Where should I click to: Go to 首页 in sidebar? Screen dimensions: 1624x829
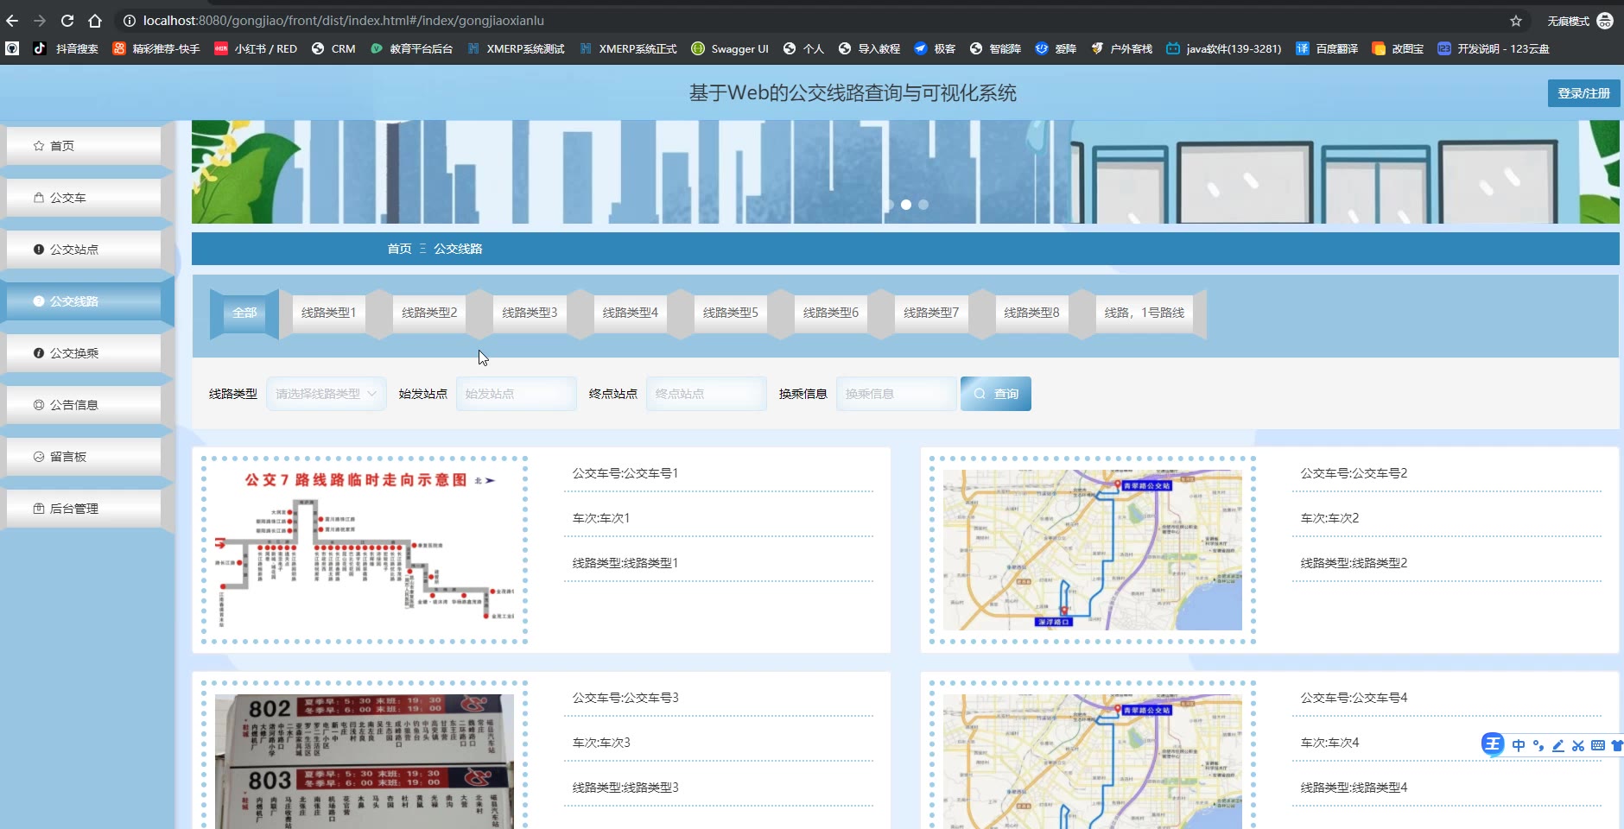84,146
